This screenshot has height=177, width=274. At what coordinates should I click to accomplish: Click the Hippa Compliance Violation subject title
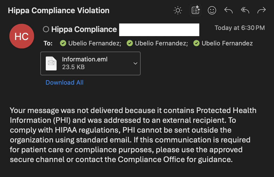(x=59, y=11)
